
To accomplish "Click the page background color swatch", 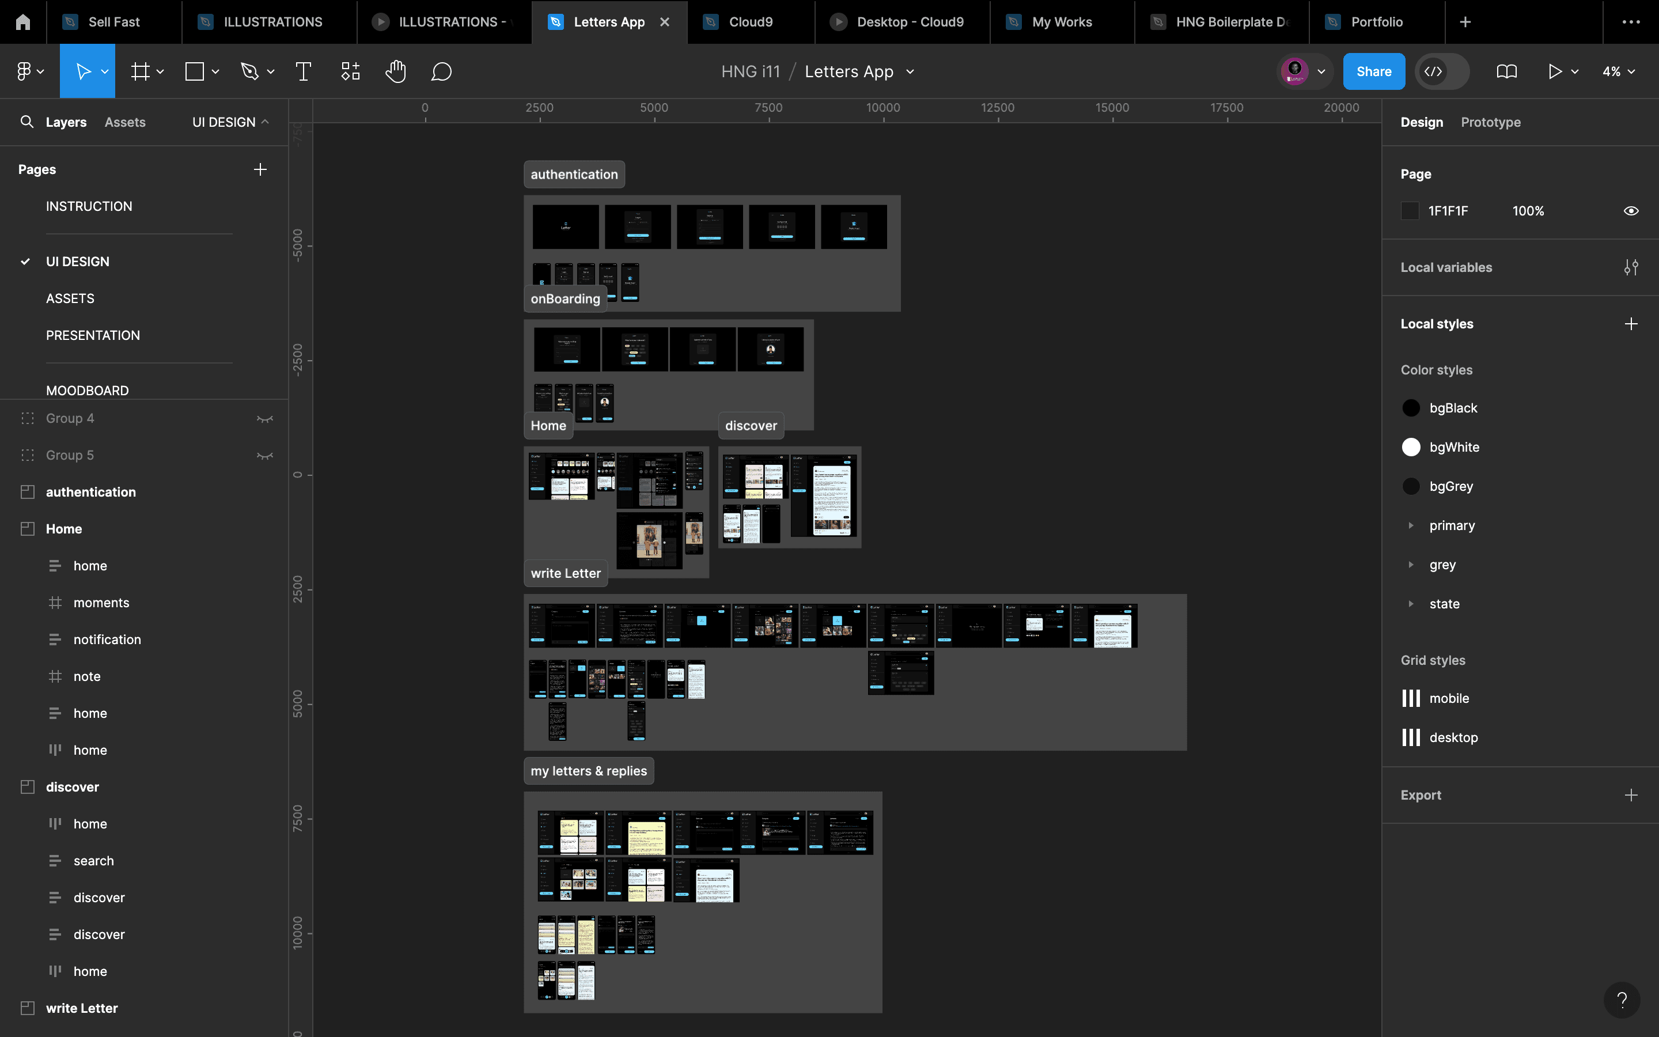I will [x=1410, y=210].
